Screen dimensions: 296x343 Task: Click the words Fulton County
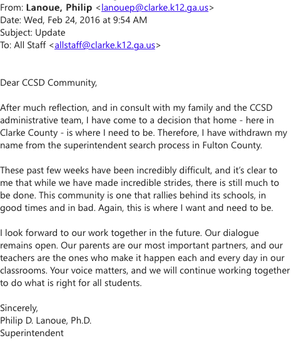pyautogui.click(x=232, y=145)
